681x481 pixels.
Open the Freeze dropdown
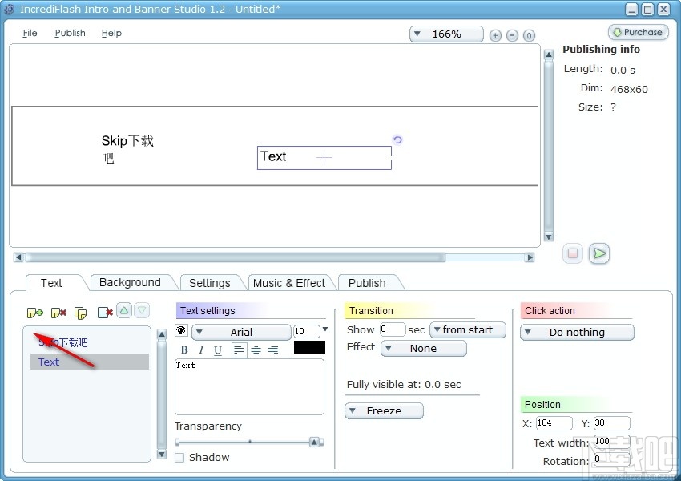(x=384, y=411)
